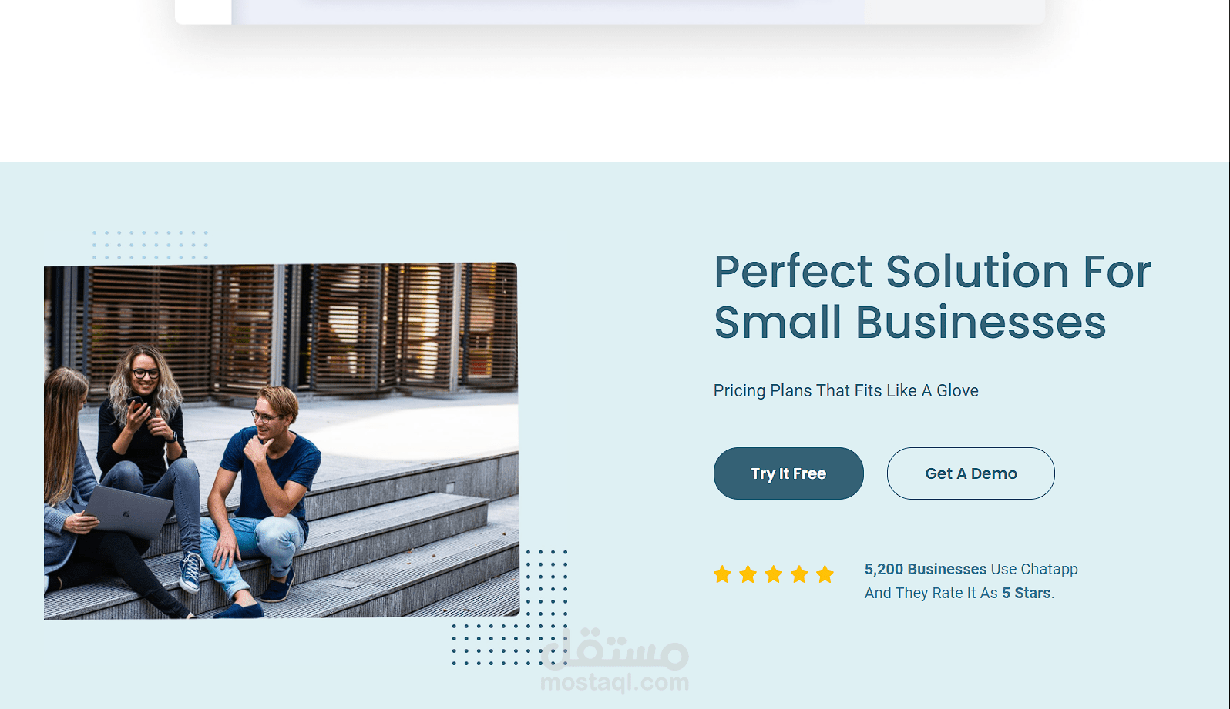This screenshot has width=1230, height=709.
Task: Select the fifth gold rating star
Action: 825,574
